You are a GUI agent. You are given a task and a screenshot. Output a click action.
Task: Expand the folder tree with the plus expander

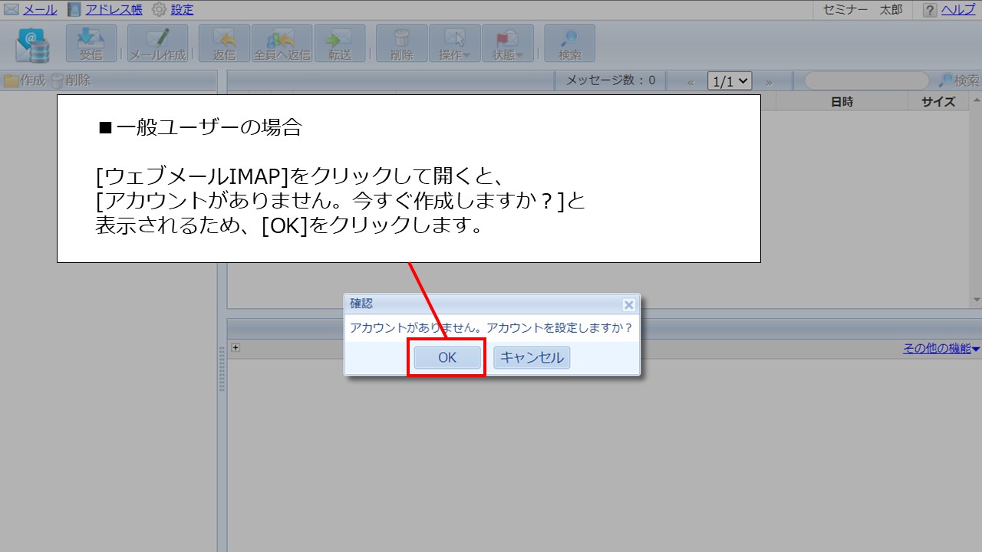[235, 347]
